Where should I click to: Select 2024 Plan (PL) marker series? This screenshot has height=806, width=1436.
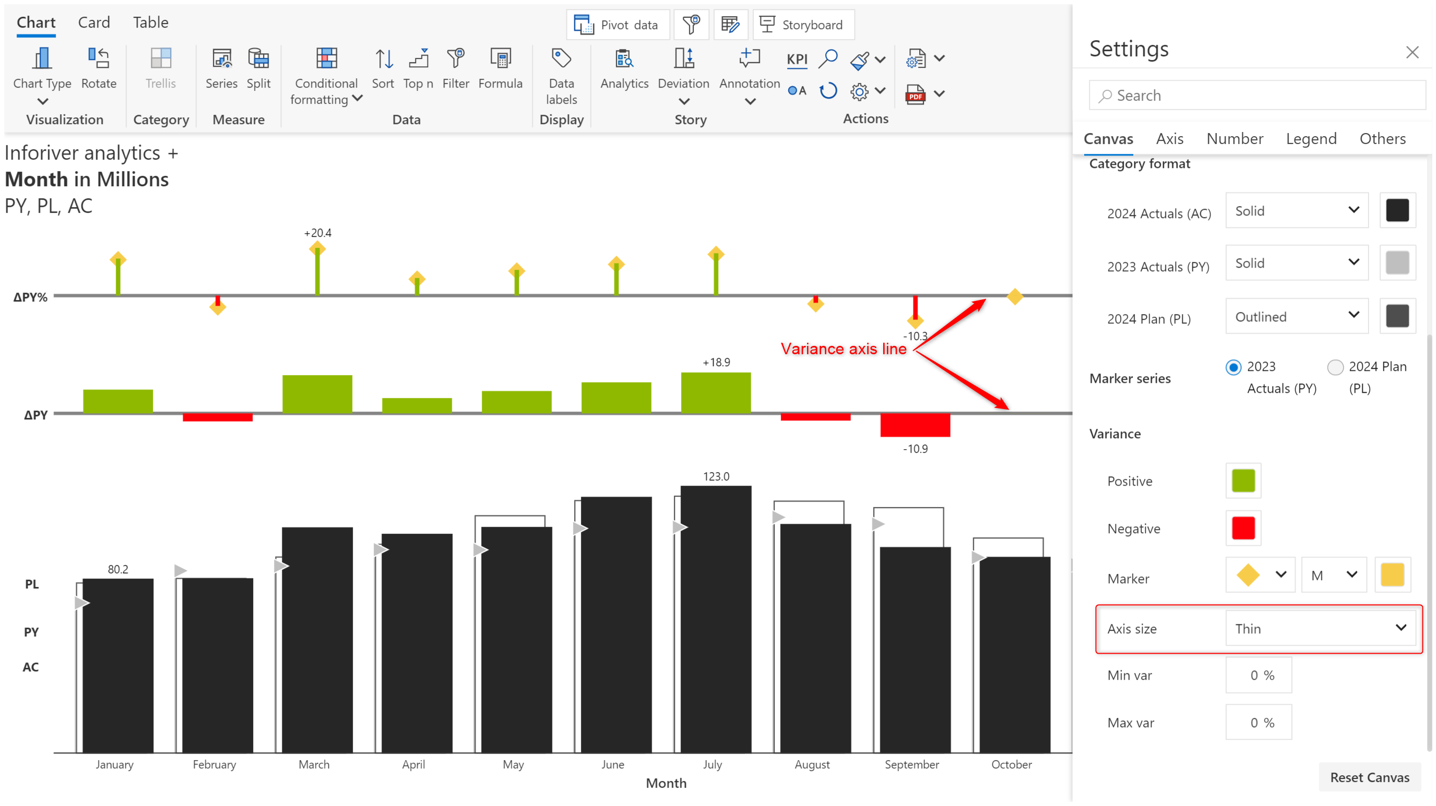[x=1335, y=367]
